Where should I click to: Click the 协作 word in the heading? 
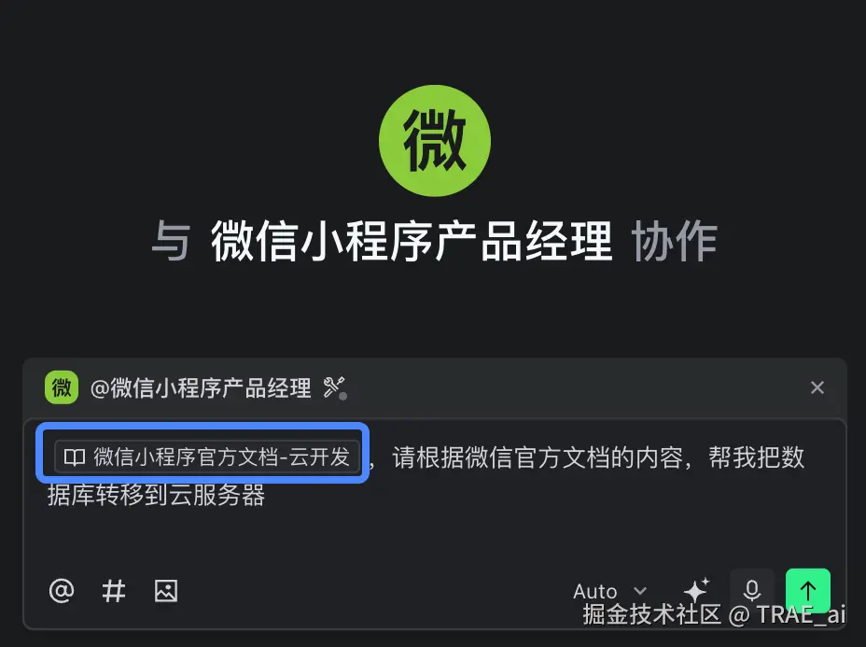(675, 241)
